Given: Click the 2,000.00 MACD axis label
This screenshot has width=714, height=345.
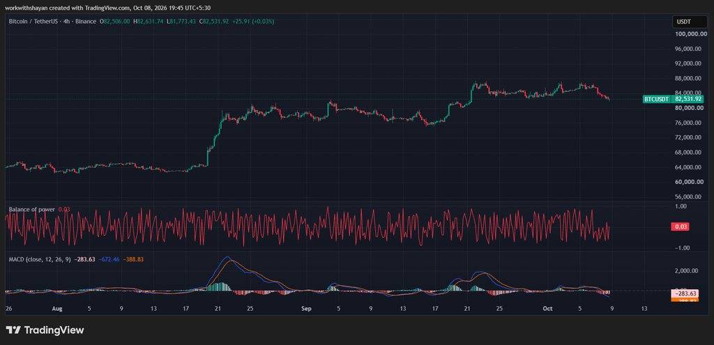Looking at the screenshot, I should tap(687, 271).
